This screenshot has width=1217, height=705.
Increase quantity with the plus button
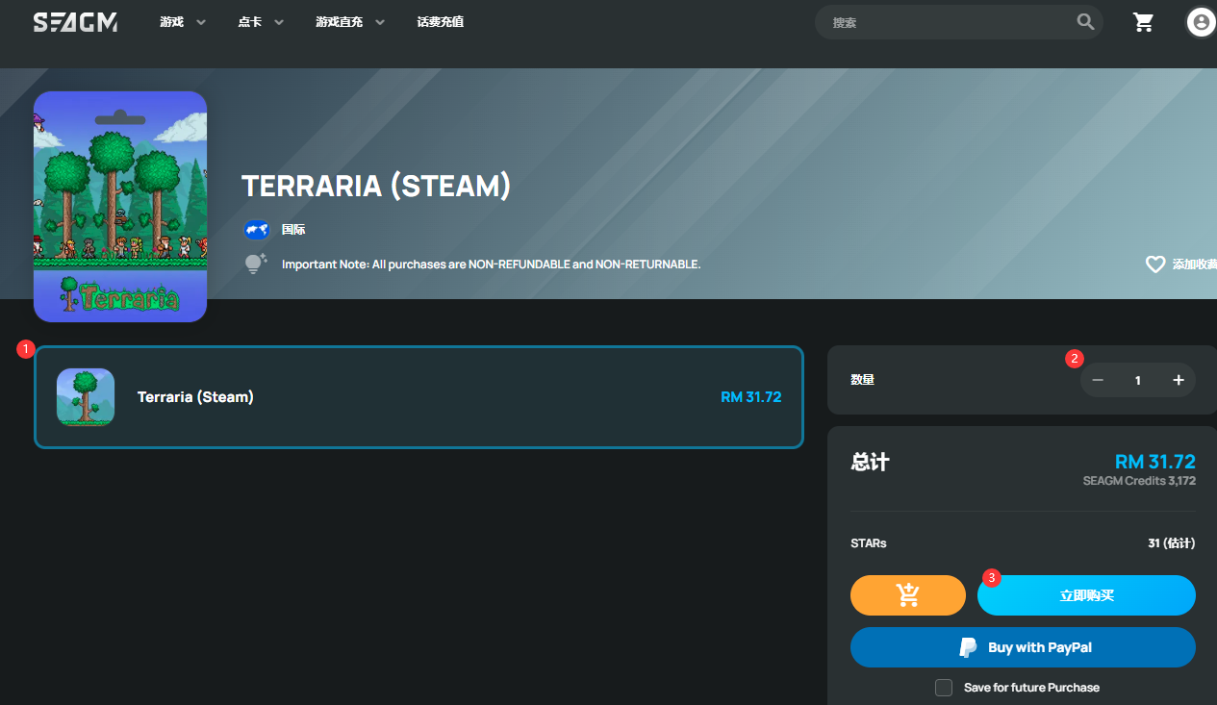tap(1179, 380)
